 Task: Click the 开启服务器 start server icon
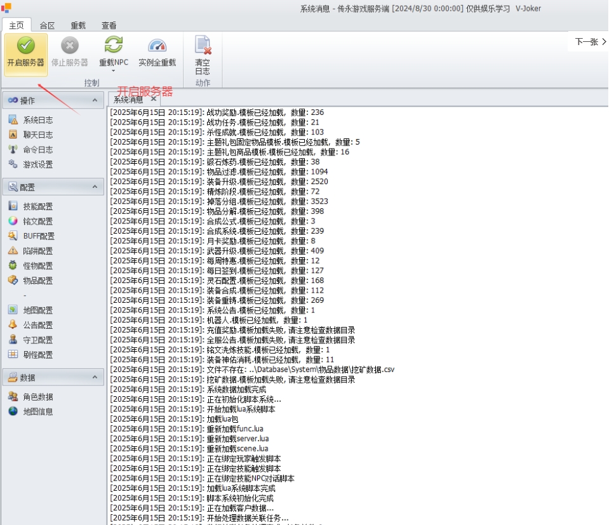click(x=25, y=46)
